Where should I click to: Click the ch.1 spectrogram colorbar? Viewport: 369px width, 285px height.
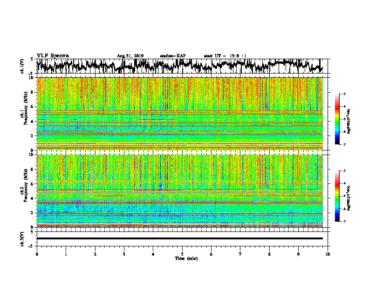[337, 119]
